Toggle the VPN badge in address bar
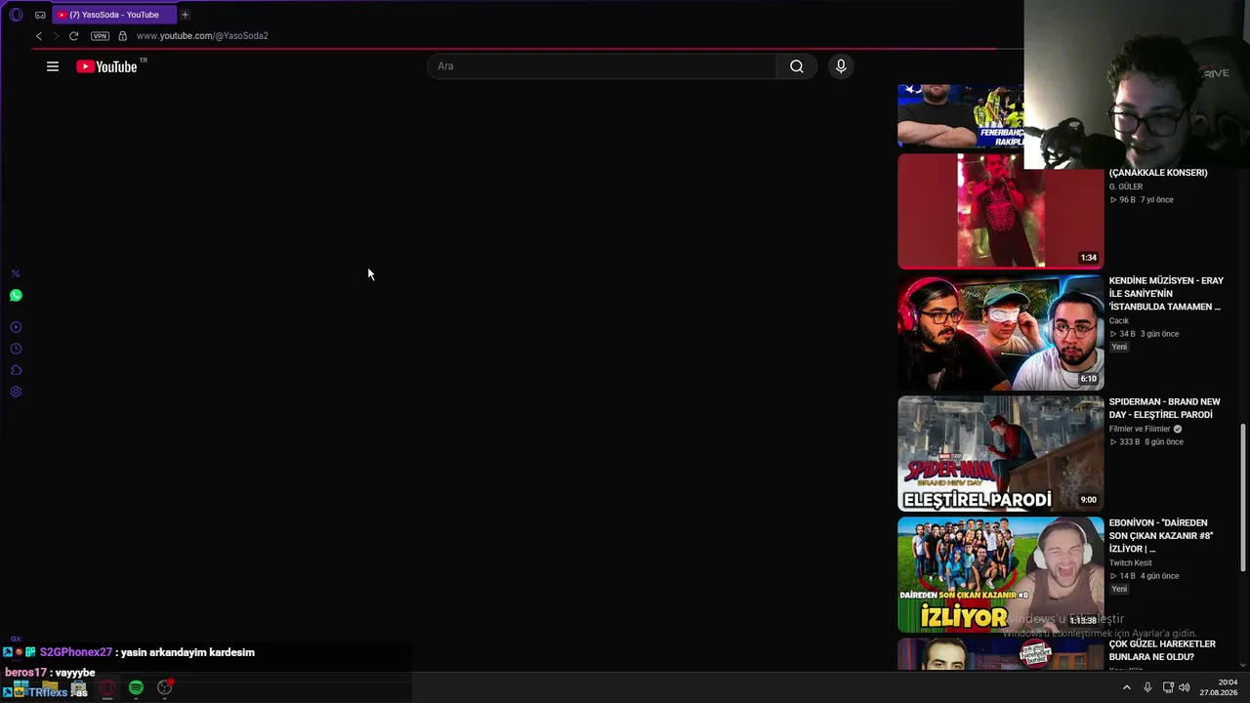The width and height of the screenshot is (1250, 703). pos(100,36)
